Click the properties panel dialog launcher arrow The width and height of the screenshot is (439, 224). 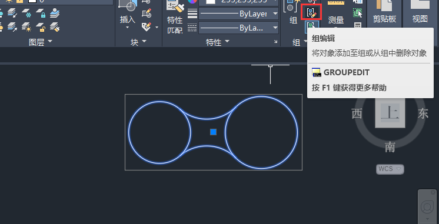[x=276, y=42]
